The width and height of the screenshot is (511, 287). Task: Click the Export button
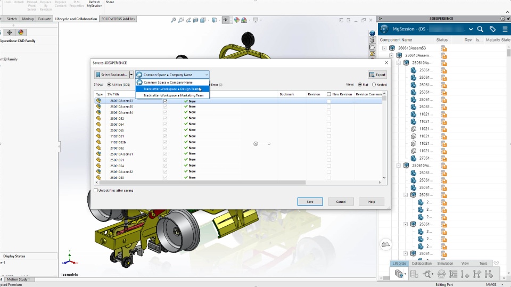click(377, 75)
